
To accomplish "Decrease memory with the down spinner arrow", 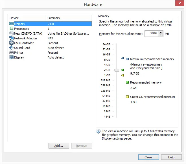I will 161,35.
